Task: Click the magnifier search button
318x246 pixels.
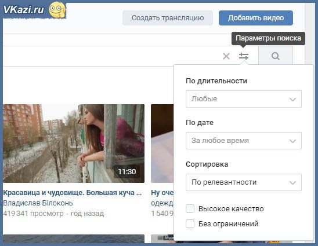Action: (x=276, y=56)
